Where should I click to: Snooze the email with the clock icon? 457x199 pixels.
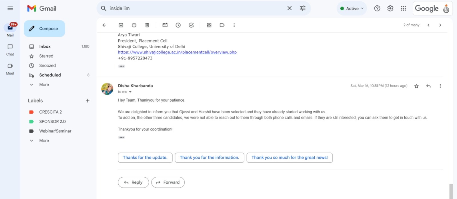pos(178,25)
